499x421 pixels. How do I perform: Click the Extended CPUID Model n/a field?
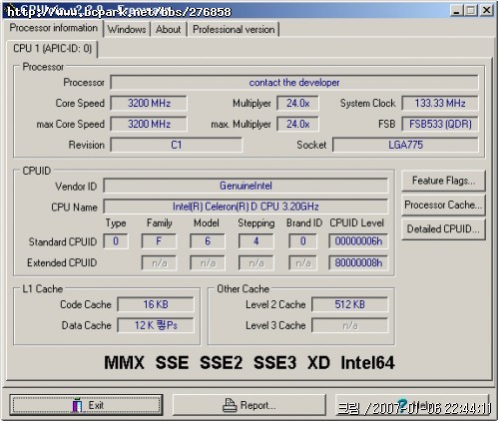coord(208,262)
